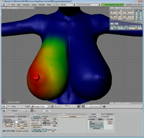This screenshot has width=144, height=138.
Task: Click the Add Modifier button
Action: coord(94,117)
